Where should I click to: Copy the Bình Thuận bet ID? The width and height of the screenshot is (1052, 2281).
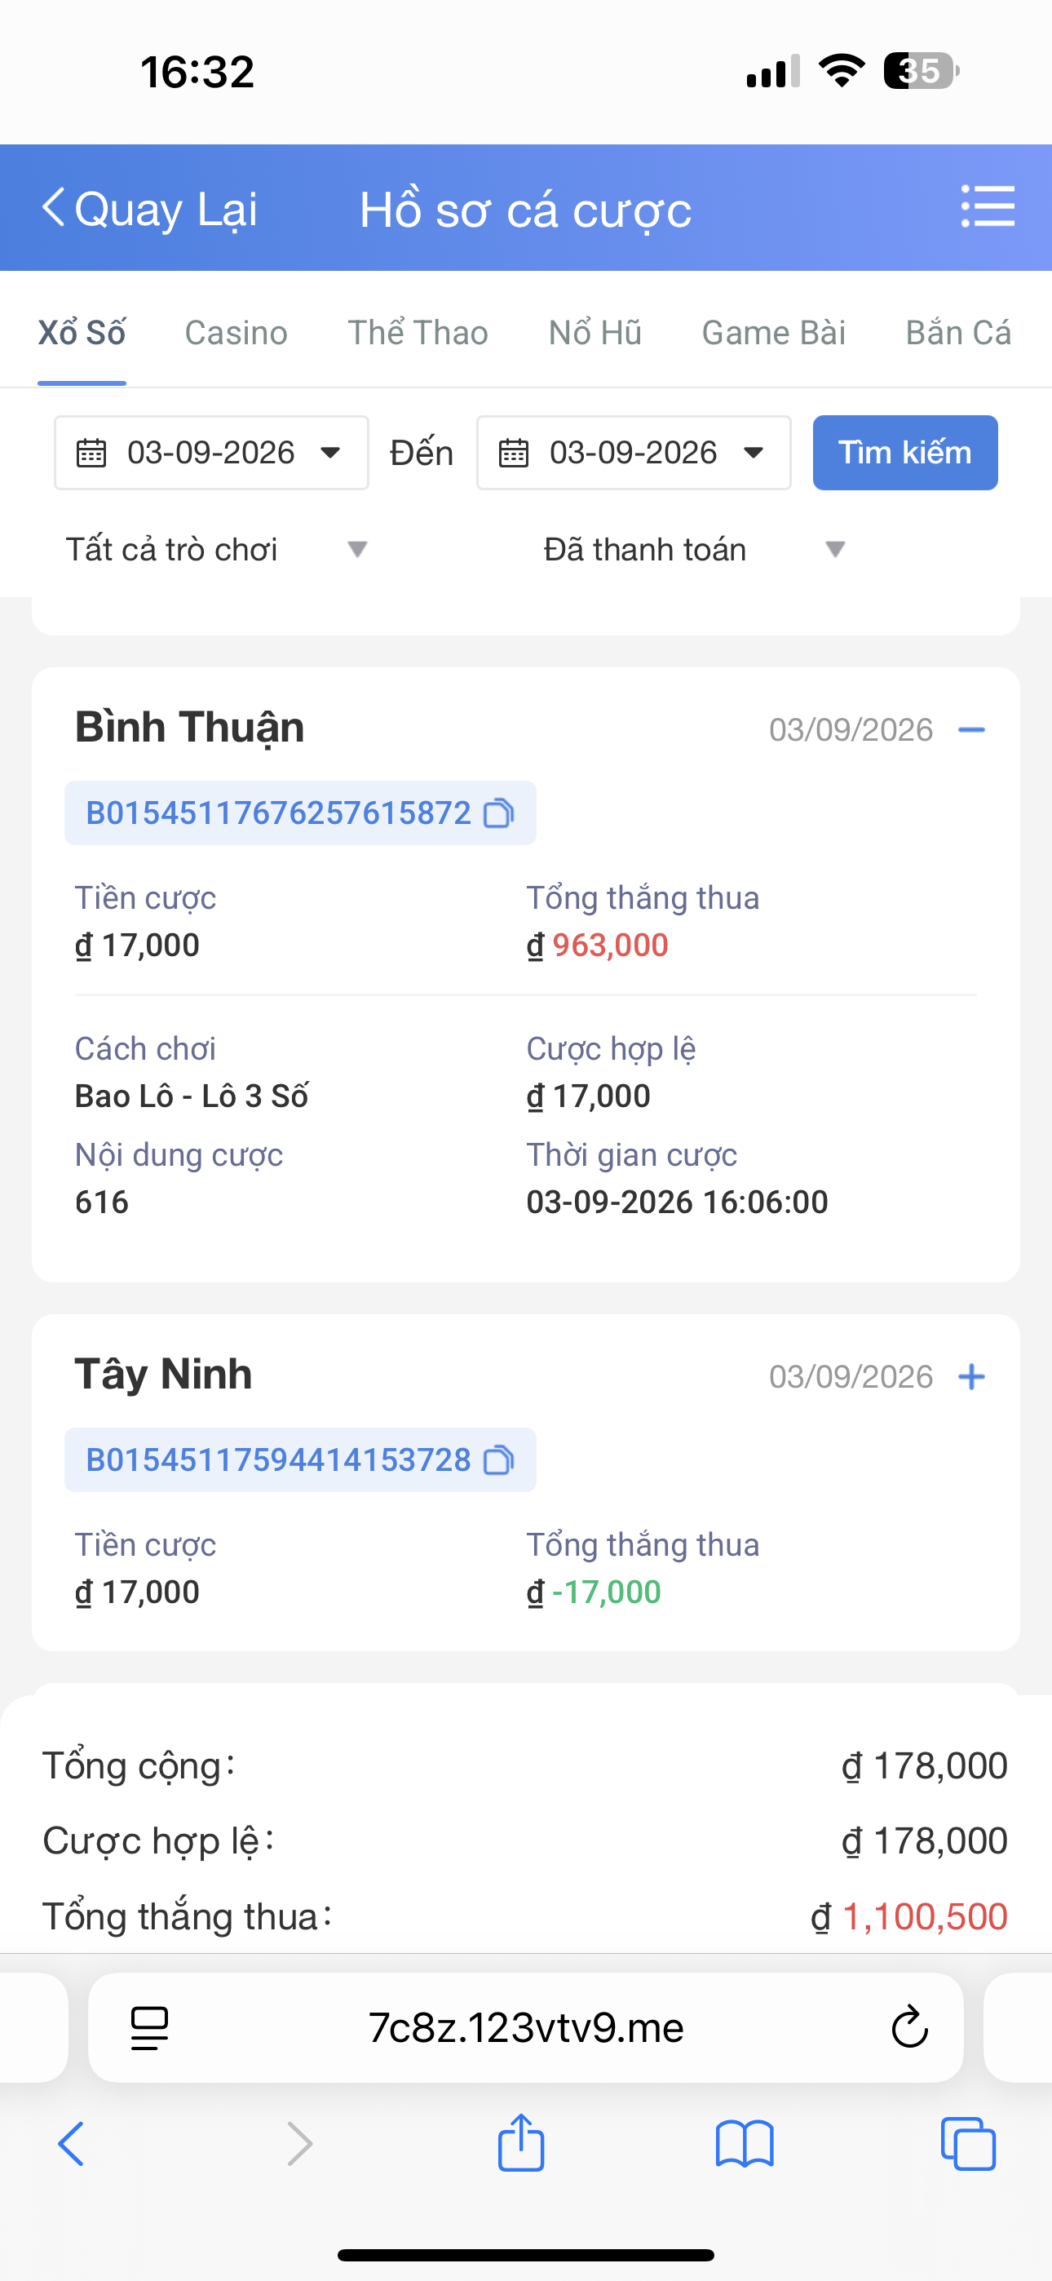click(x=498, y=813)
